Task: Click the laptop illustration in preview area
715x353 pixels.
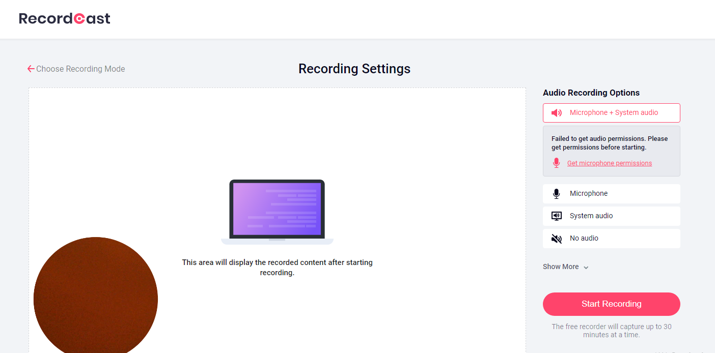Action: pyautogui.click(x=277, y=212)
